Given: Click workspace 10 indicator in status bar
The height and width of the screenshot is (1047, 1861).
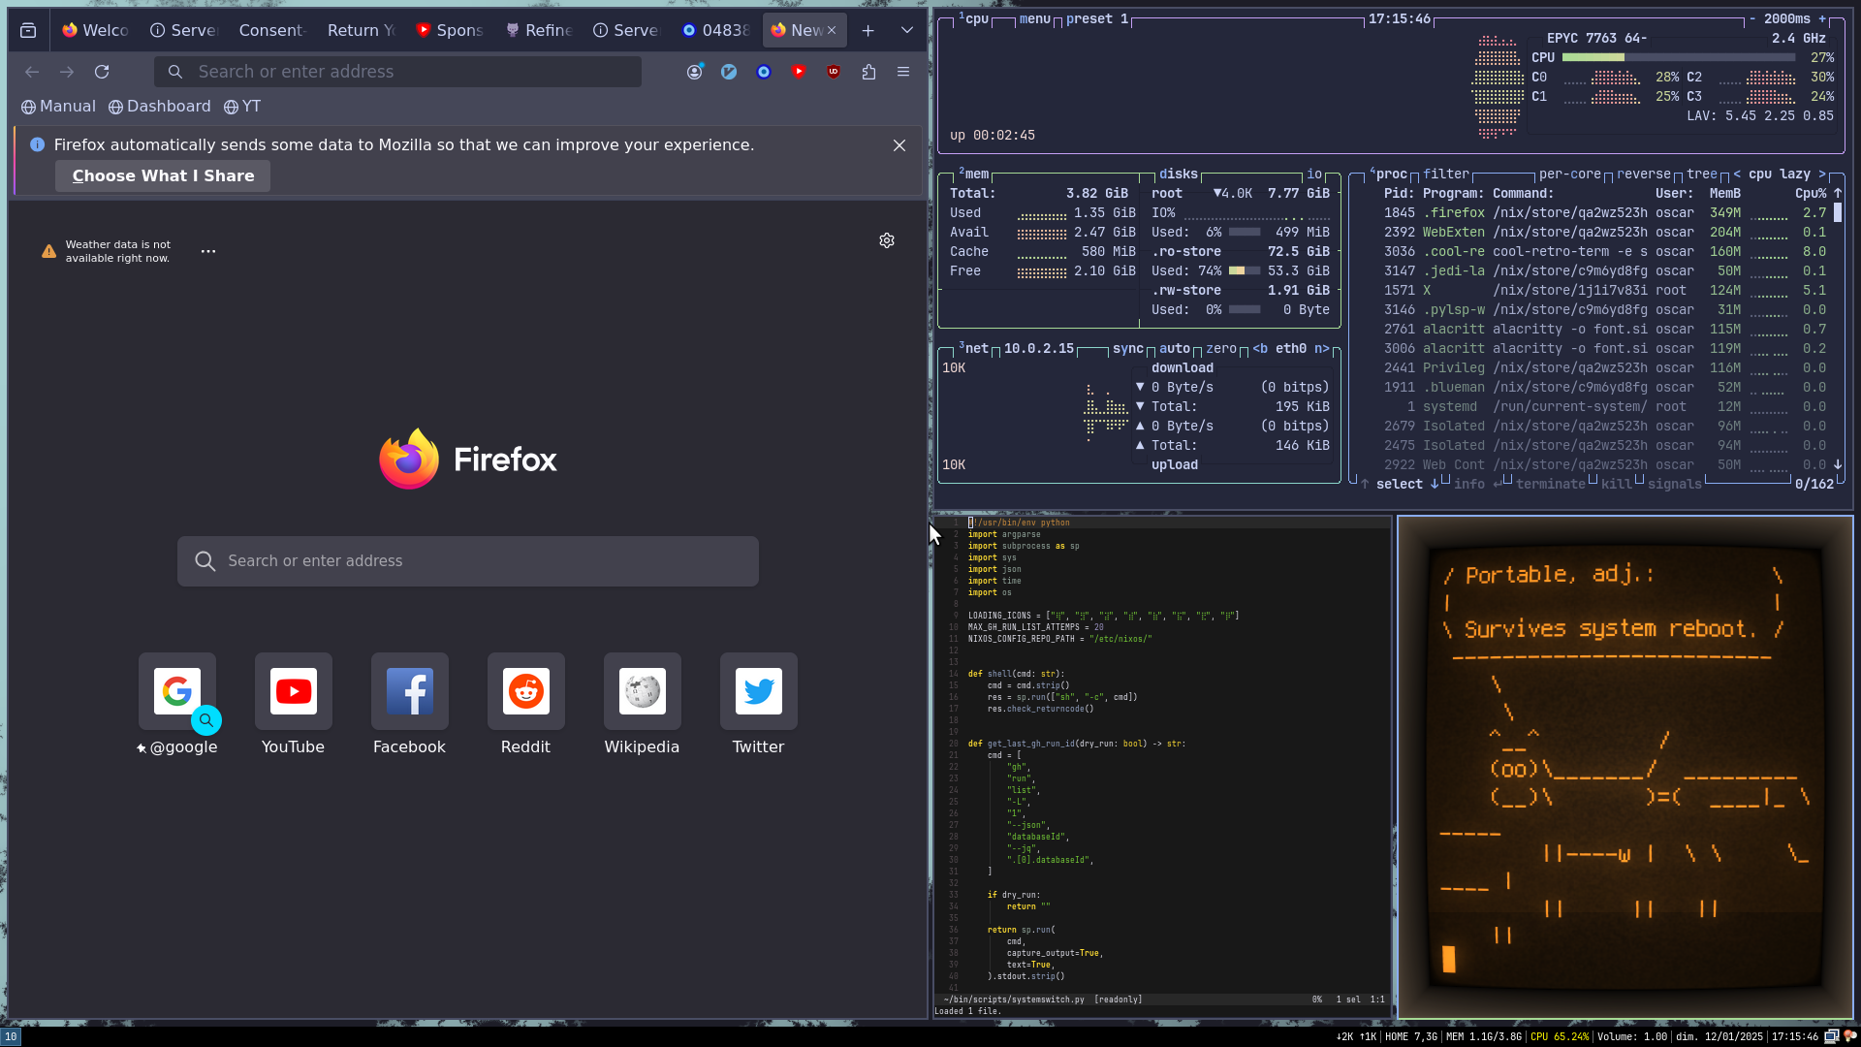Looking at the screenshot, I should pyautogui.click(x=10, y=1036).
